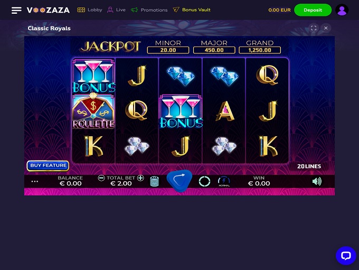Image resolution: width=359 pixels, height=270 pixels.
Task: Spin the reels with blue spin button
Action: 179,181
